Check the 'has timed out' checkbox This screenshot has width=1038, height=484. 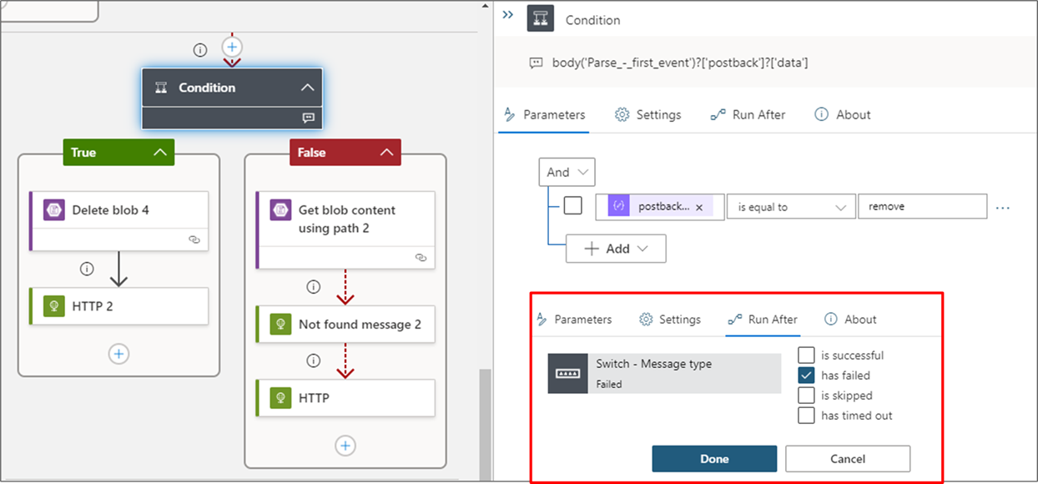(x=806, y=416)
